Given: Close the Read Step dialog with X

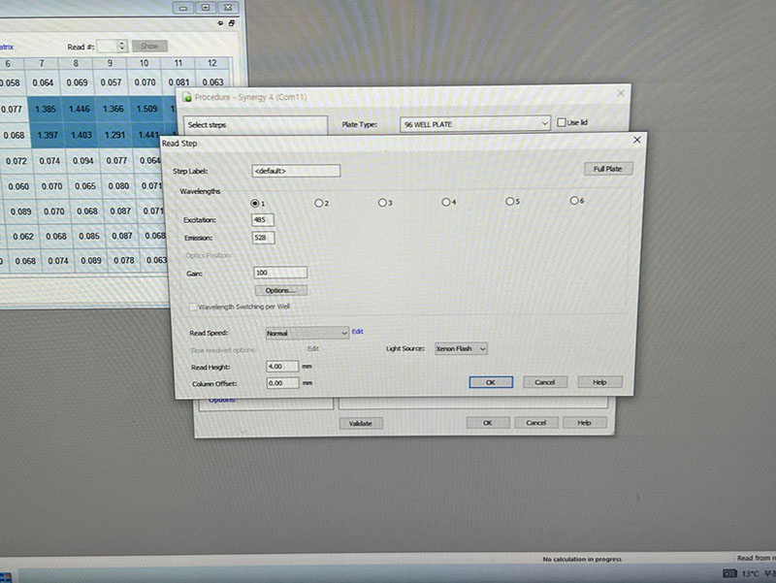Looking at the screenshot, I should pyautogui.click(x=636, y=141).
